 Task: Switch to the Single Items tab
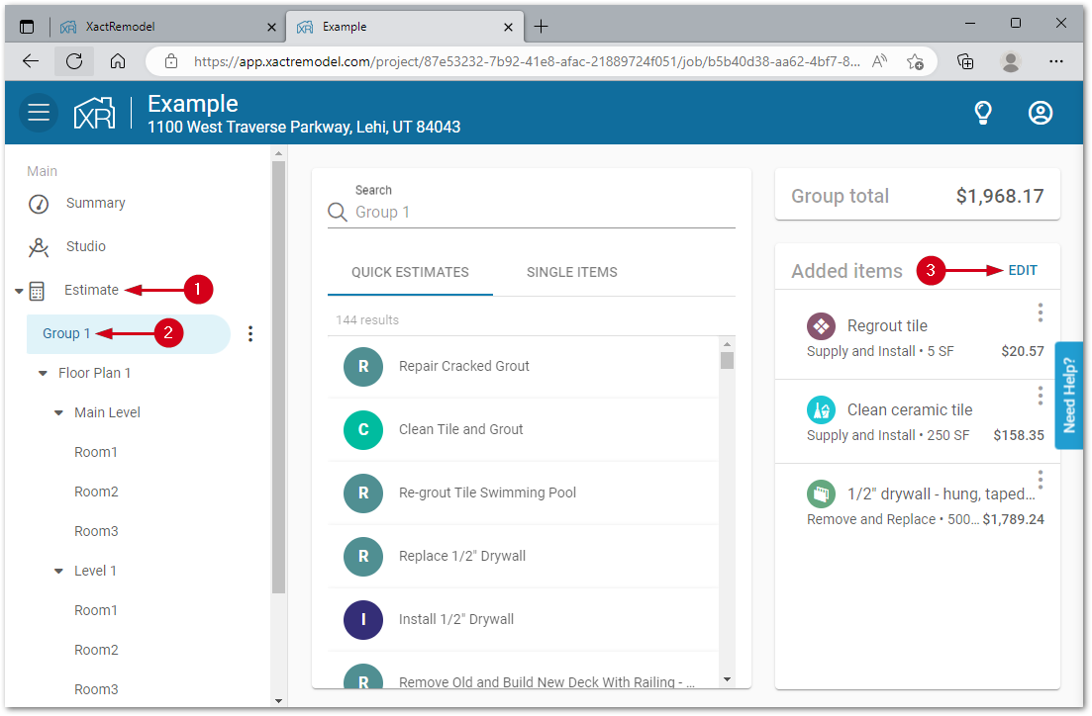pos(571,272)
